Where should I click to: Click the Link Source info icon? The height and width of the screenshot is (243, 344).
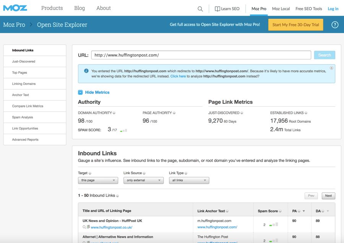[x=144, y=173]
